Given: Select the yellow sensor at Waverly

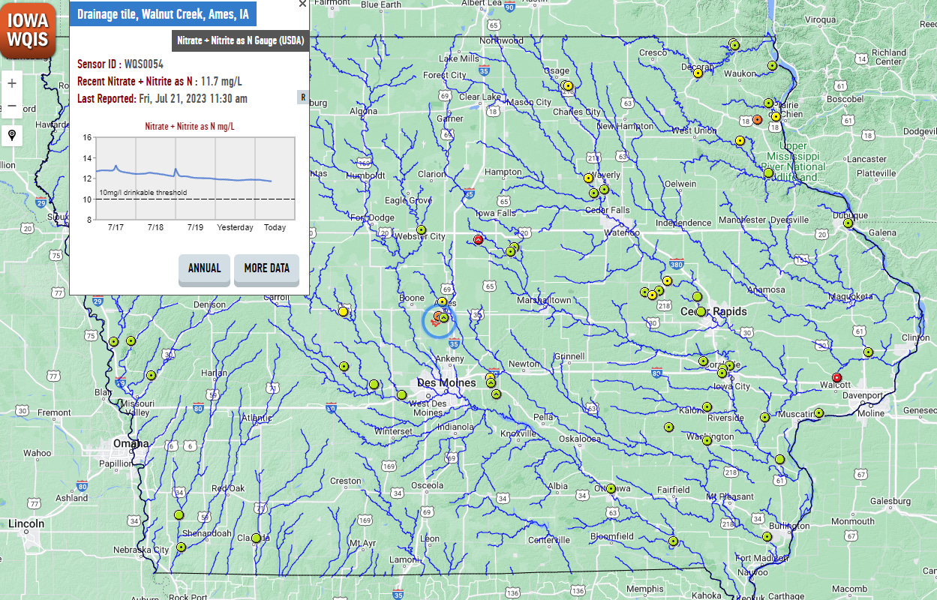Looking at the screenshot, I should point(588,178).
